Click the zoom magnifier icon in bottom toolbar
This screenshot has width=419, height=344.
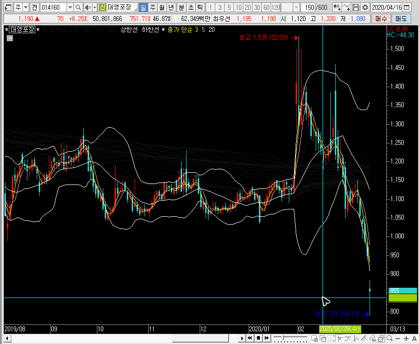point(389,339)
